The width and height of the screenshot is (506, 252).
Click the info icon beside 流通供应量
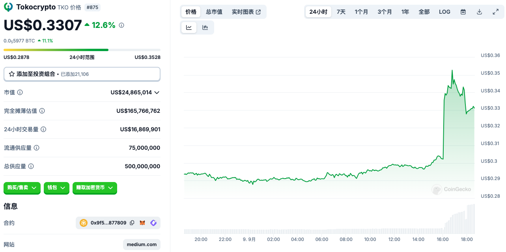tap(36, 148)
